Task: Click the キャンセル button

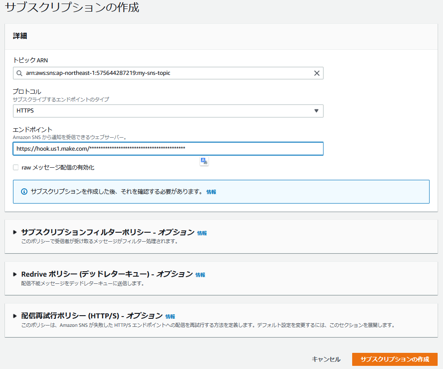Action: point(326,359)
